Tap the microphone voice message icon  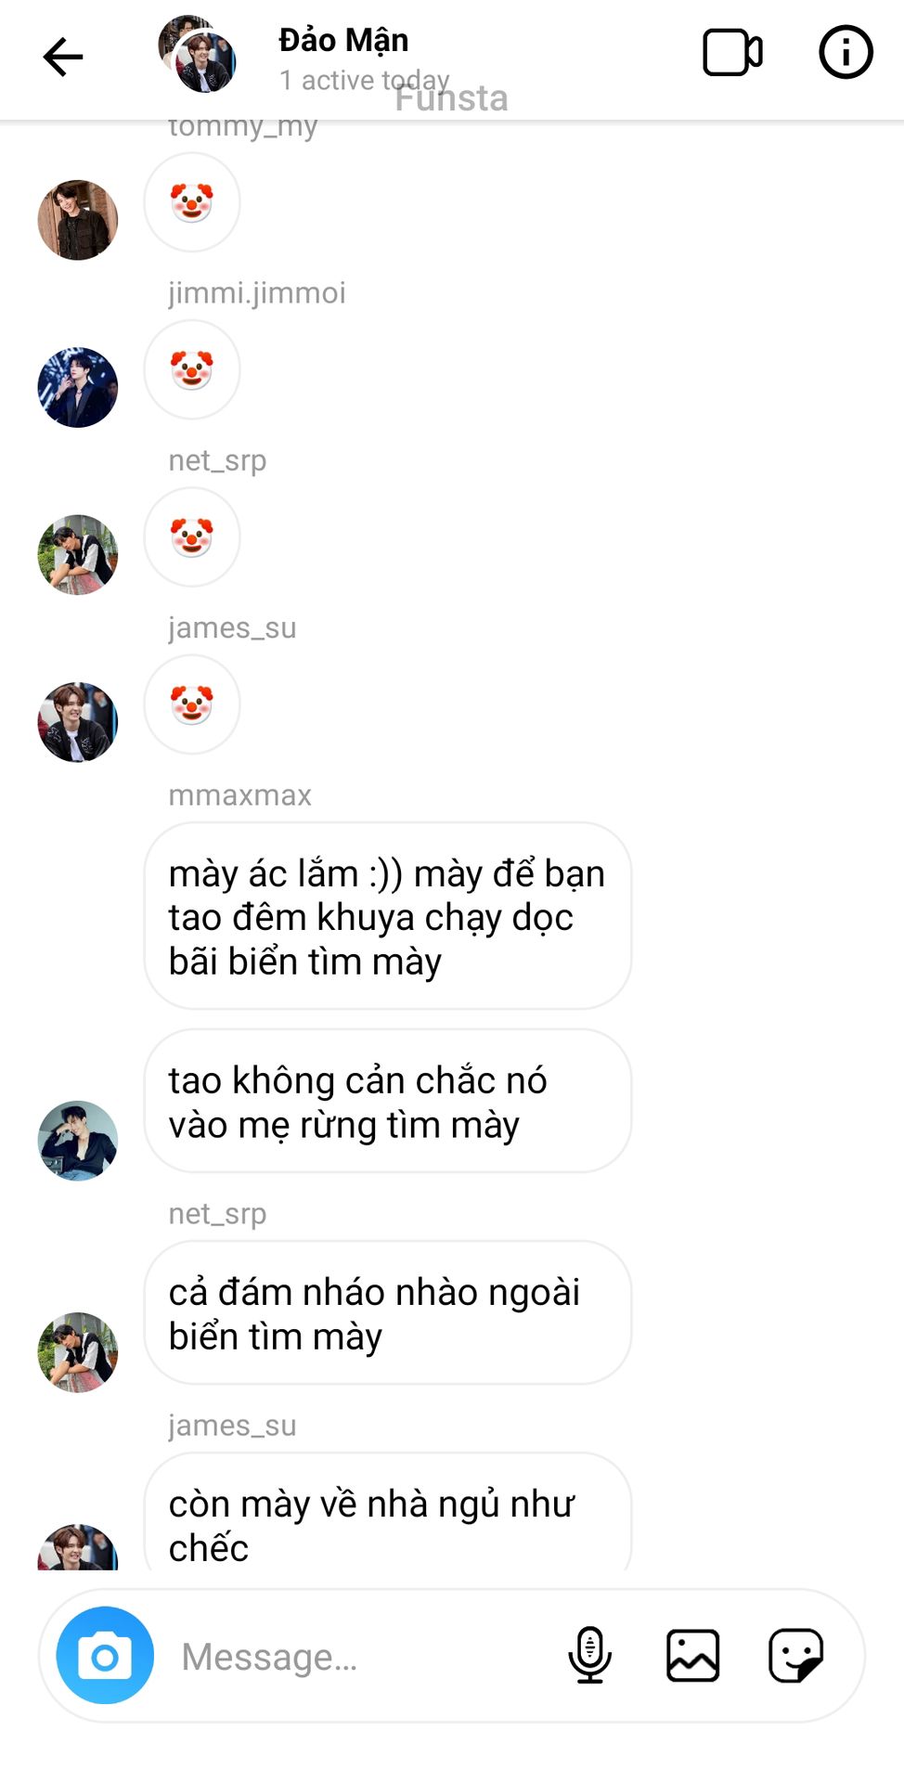(589, 1655)
